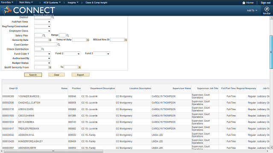The height and width of the screenshot is (153, 273).
Task: Open District lookup magnifier
Action: coord(52,17)
